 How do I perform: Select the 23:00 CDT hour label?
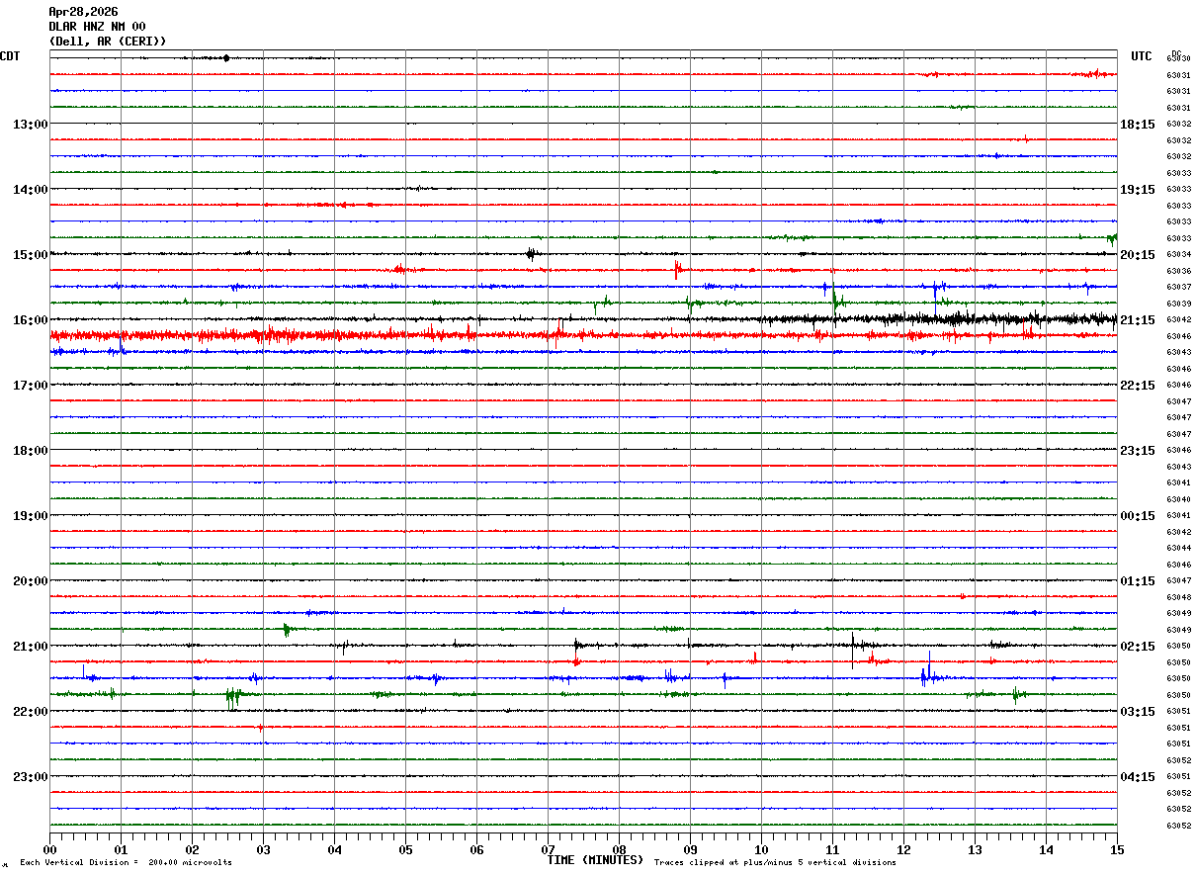(31, 777)
